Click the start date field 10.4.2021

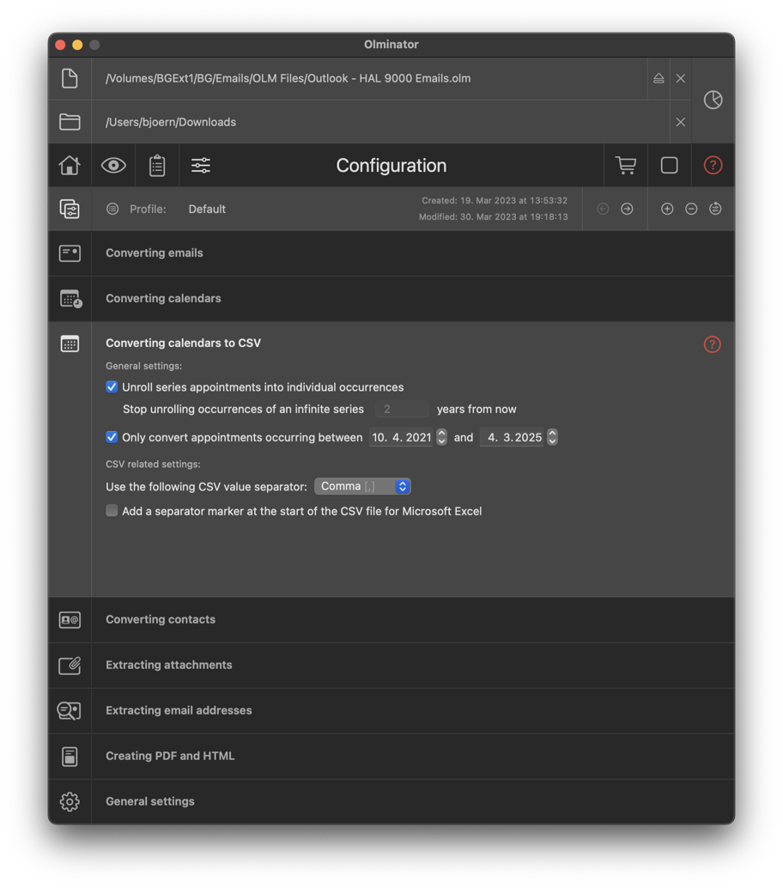401,437
